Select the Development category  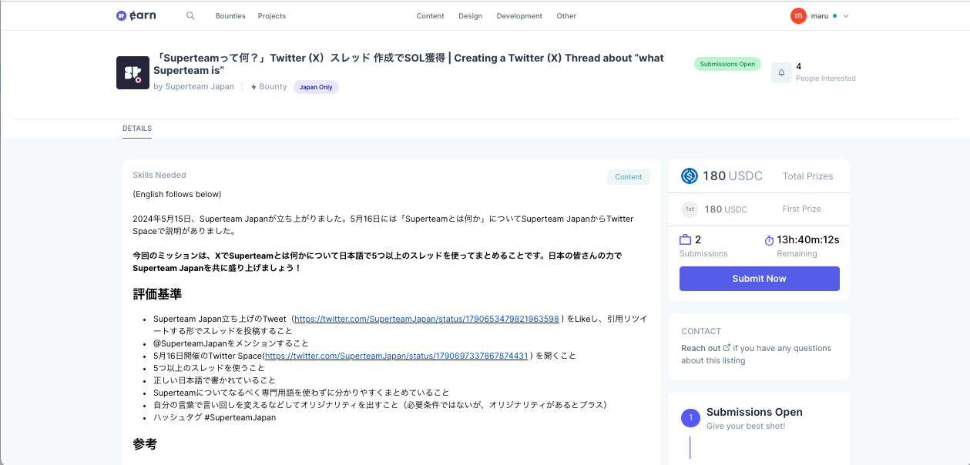click(x=519, y=15)
